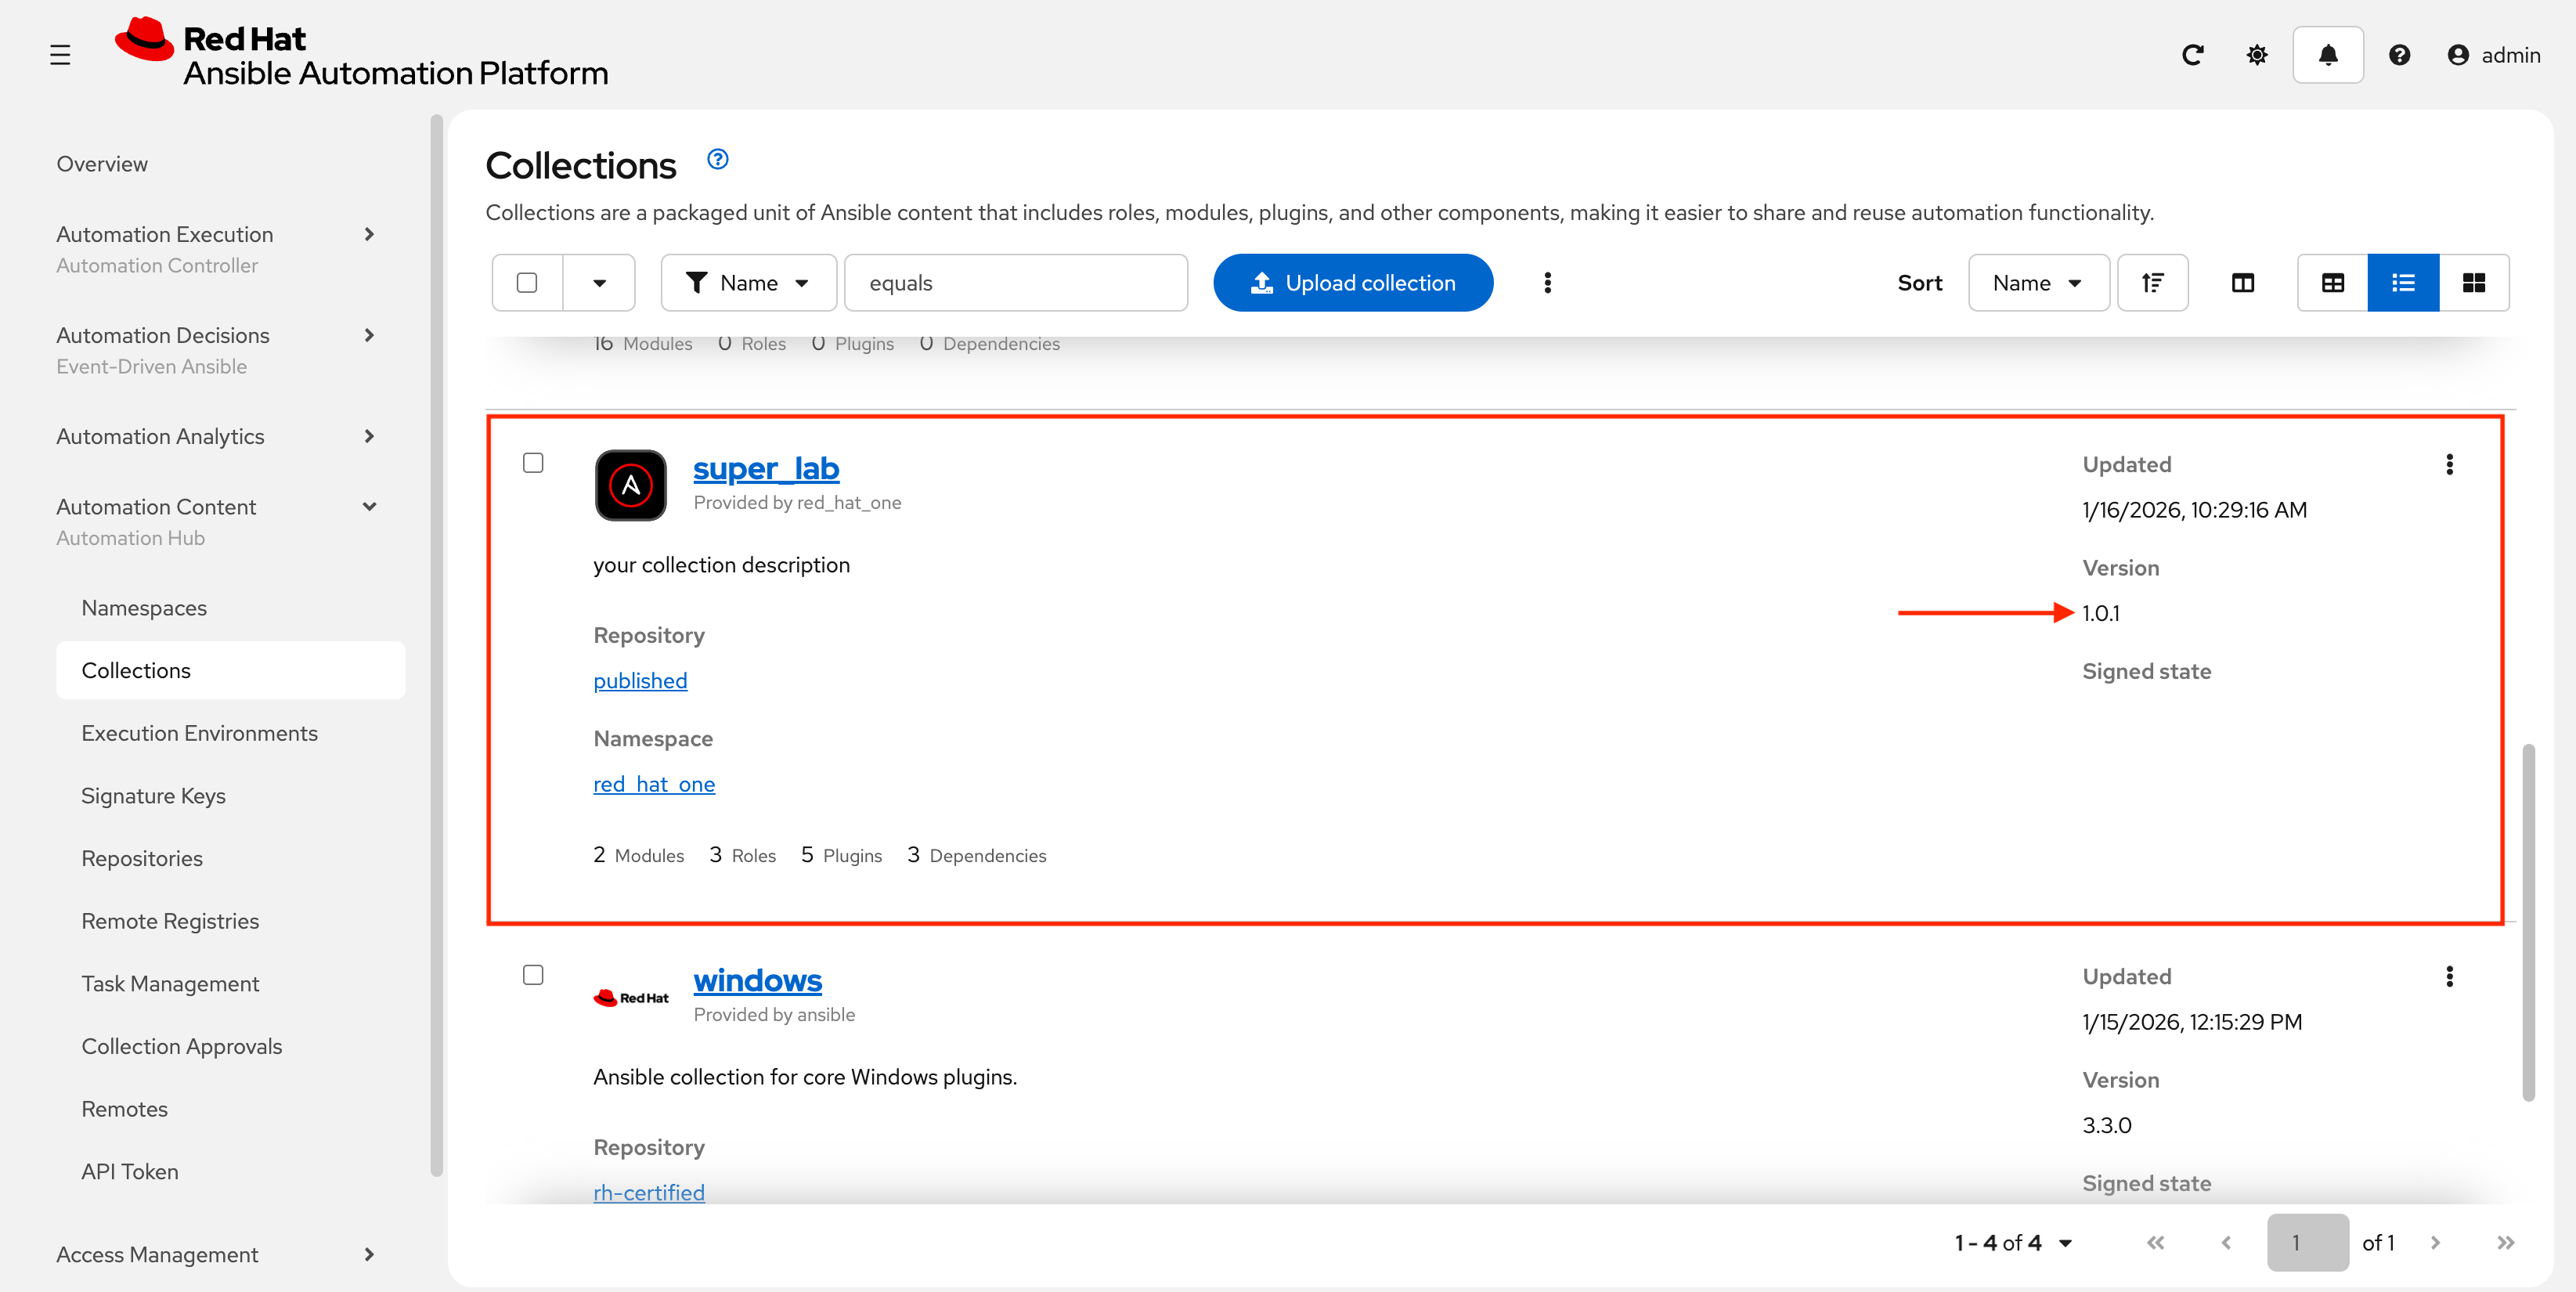
Task: Switch to card grid view layout
Action: click(x=2474, y=282)
